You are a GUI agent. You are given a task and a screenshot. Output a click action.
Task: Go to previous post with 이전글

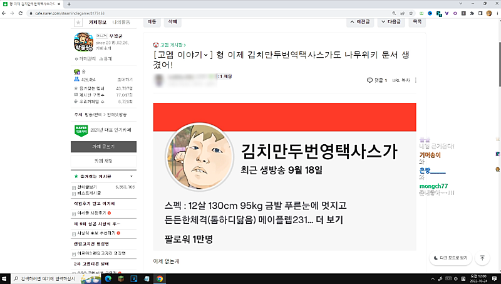coord(360,22)
